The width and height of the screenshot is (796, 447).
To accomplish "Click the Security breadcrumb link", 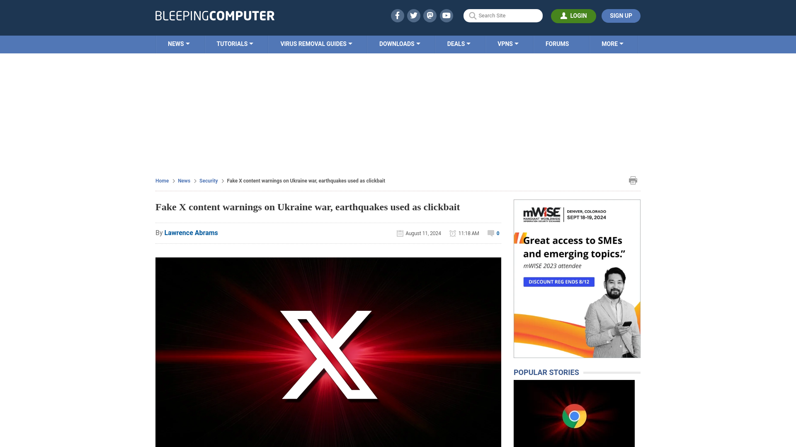I will point(208,180).
